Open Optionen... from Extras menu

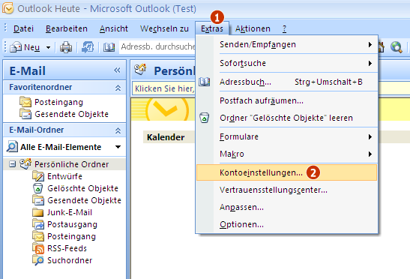[x=287, y=224]
